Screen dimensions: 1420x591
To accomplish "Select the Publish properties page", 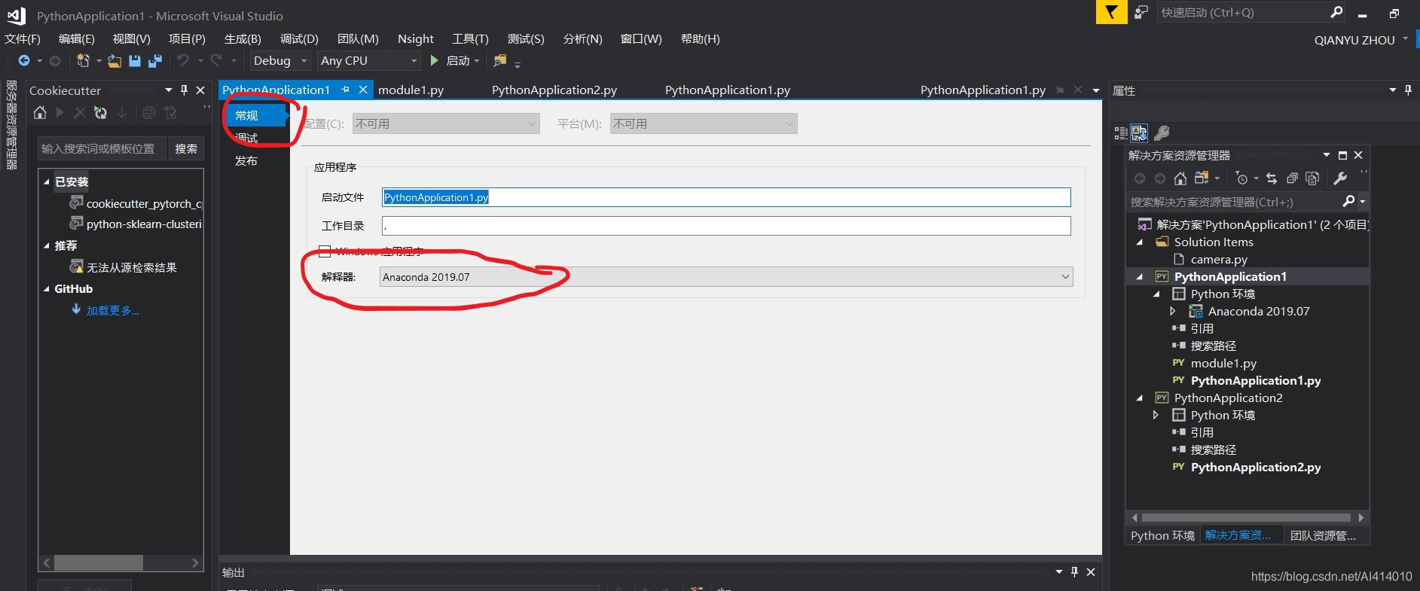I will [x=246, y=160].
